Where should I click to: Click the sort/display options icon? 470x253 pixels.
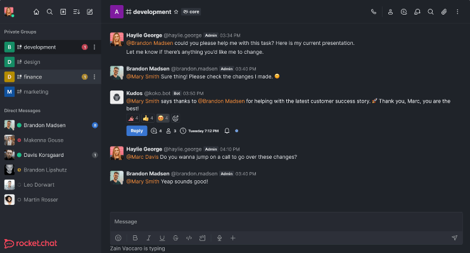pyautogui.click(x=77, y=12)
